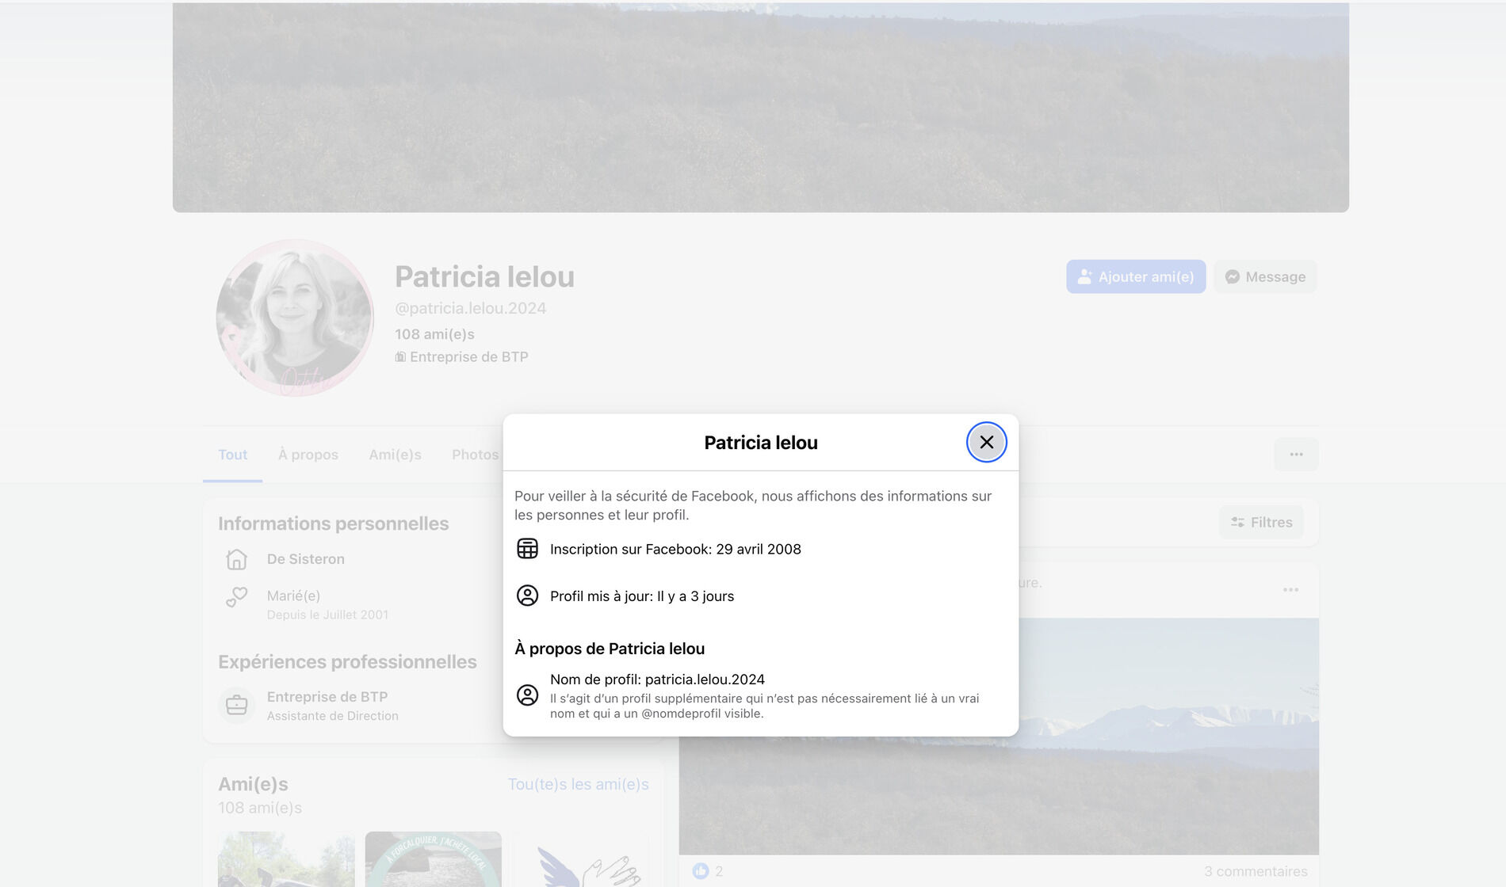
Task: Click the 'À propos de Patricia lelou' heading
Action: (x=610, y=649)
